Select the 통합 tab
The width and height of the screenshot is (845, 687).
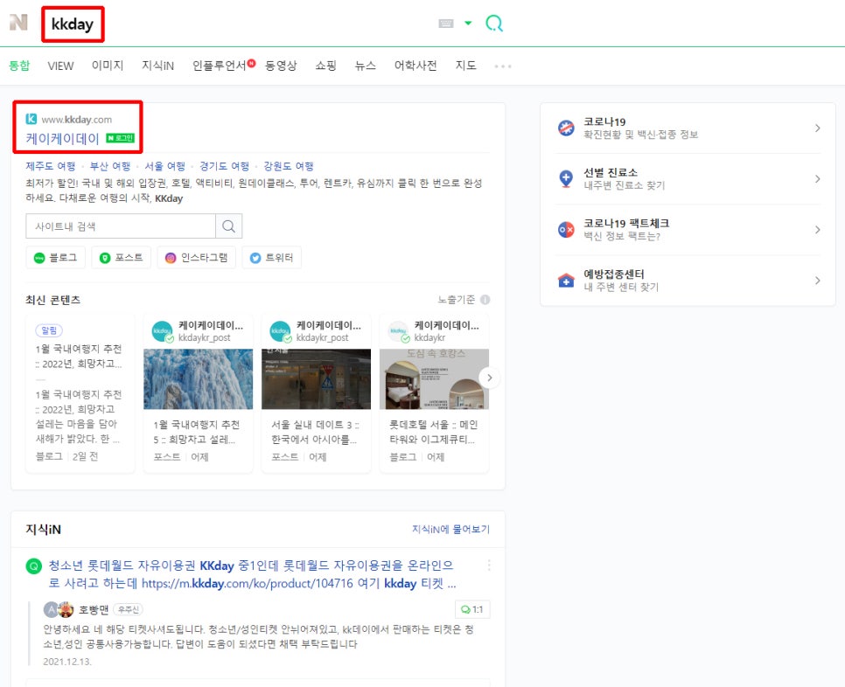(x=19, y=66)
